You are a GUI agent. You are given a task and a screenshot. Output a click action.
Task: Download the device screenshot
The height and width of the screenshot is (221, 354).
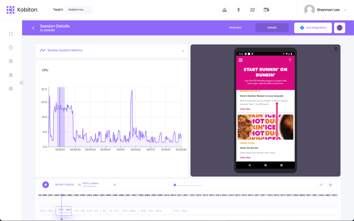coord(336,49)
